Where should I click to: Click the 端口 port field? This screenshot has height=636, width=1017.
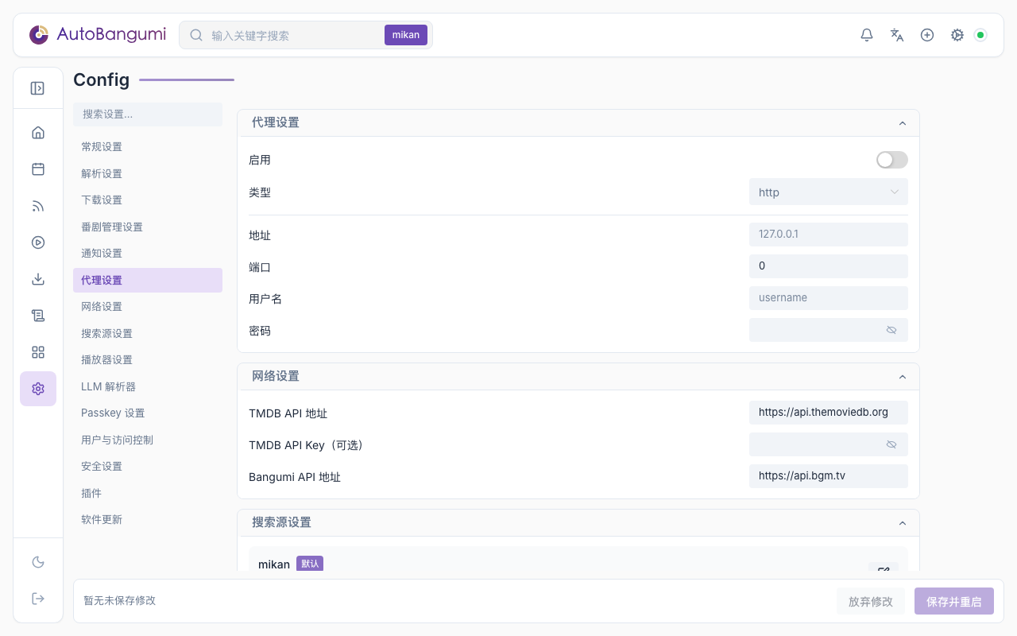(829, 266)
